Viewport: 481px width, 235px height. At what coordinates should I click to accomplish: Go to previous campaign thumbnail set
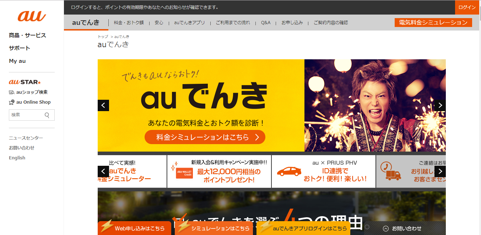click(103, 171)
